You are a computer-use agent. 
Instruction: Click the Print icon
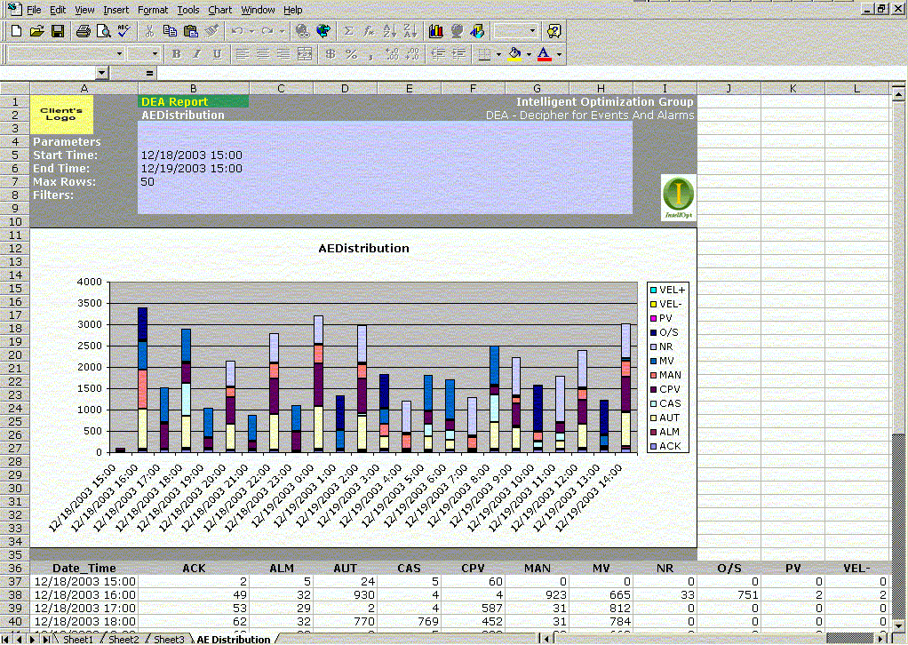pyautogui.click(x=83, y=31)
